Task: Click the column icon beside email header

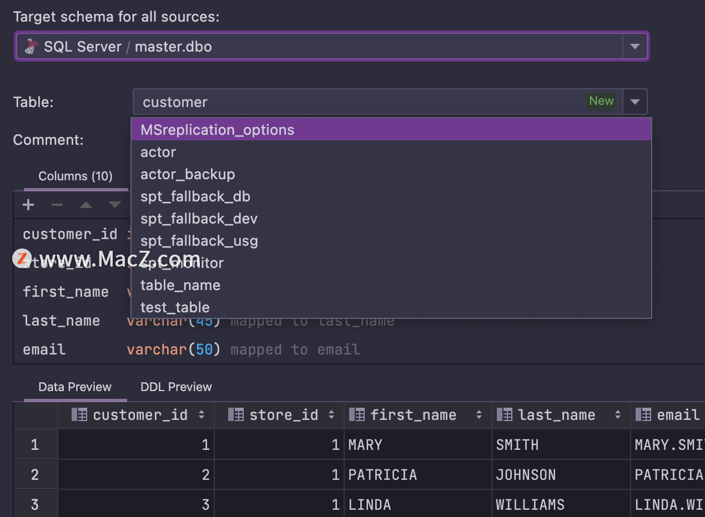Action: click(x=643, y=414)
